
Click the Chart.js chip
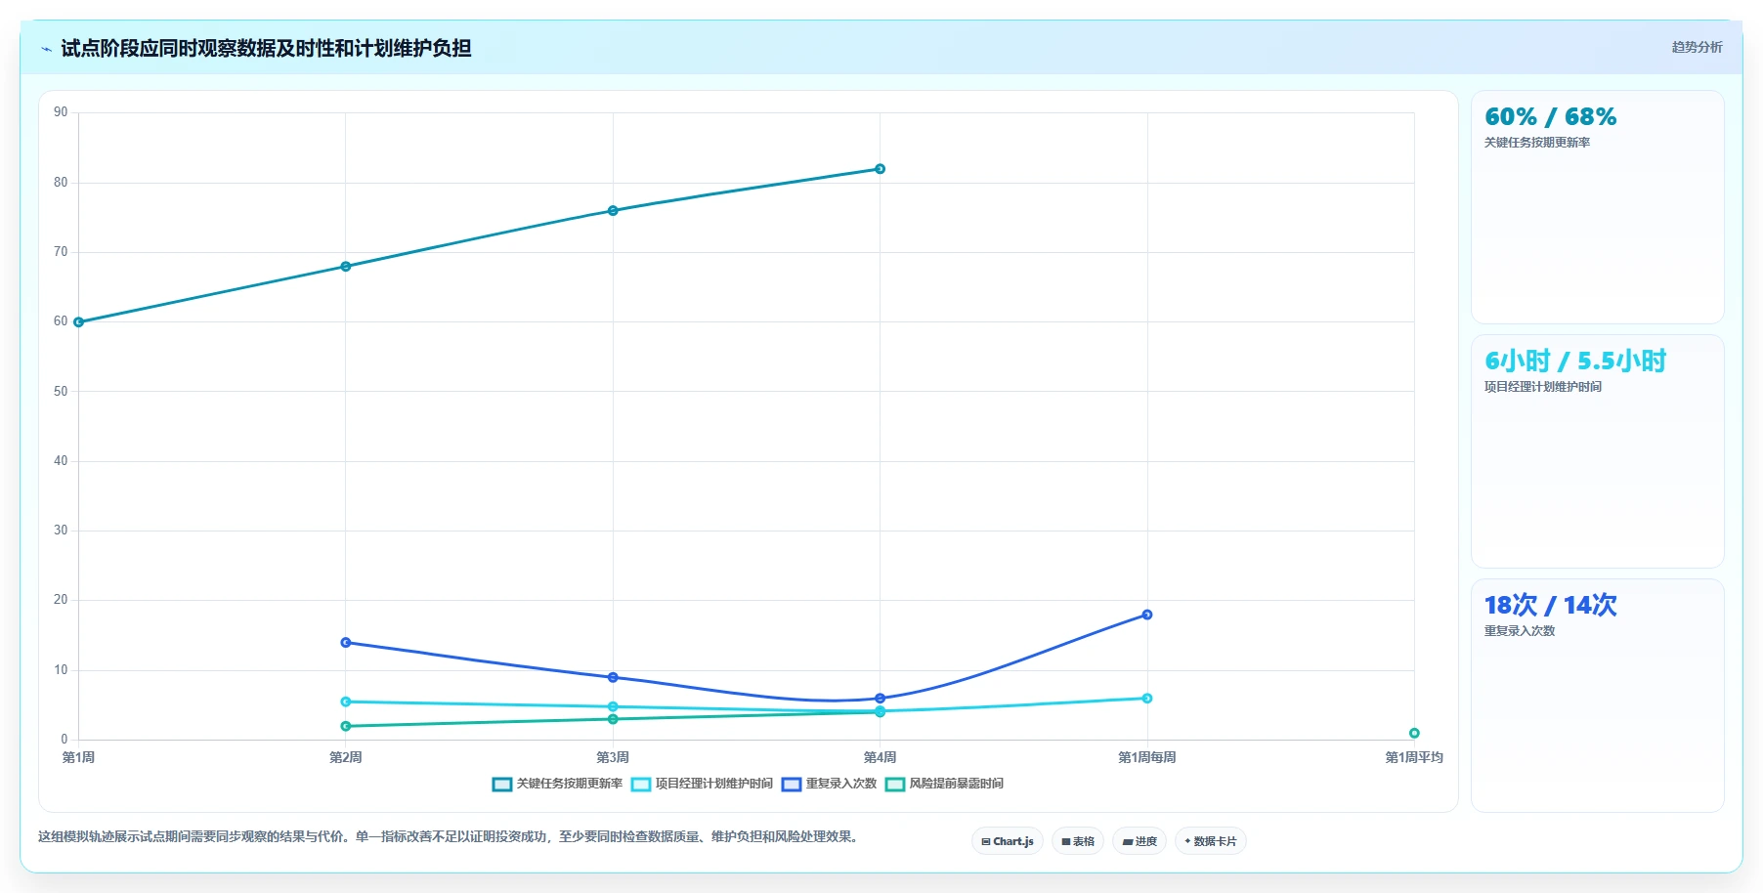[x=1008, y=841]
